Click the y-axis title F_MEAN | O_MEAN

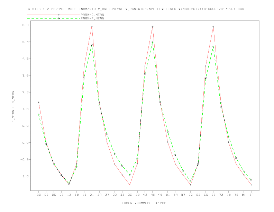pos(13,107)
